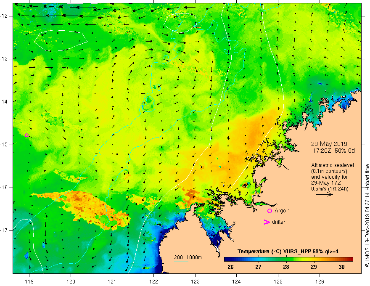Click the longitude axis label '121'
The width and height of the screenshot is (370, 286).
[x=112, y=281]
